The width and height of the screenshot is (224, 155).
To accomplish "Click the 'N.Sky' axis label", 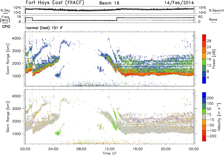I will coord(5,11).
